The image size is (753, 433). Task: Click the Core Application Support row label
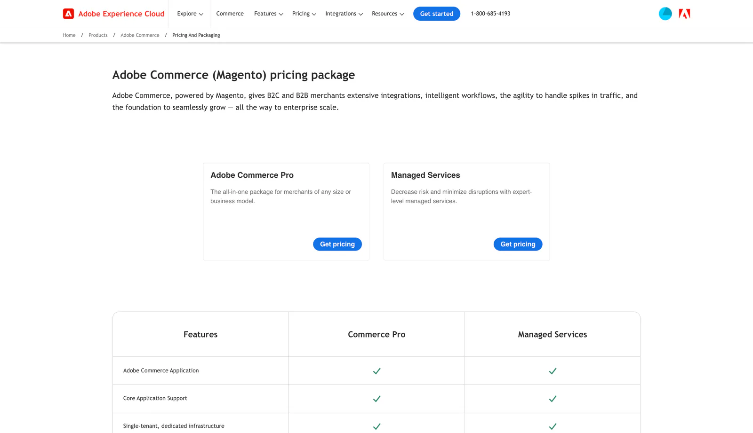coord(155,398)
